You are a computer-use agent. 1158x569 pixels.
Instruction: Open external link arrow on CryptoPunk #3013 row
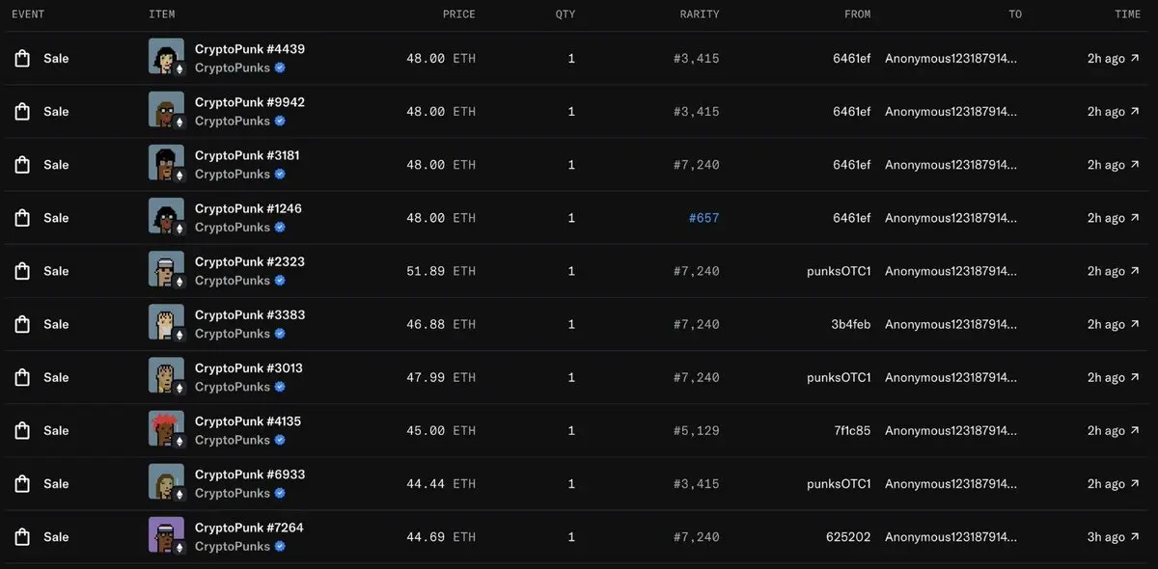(1135, 377)
